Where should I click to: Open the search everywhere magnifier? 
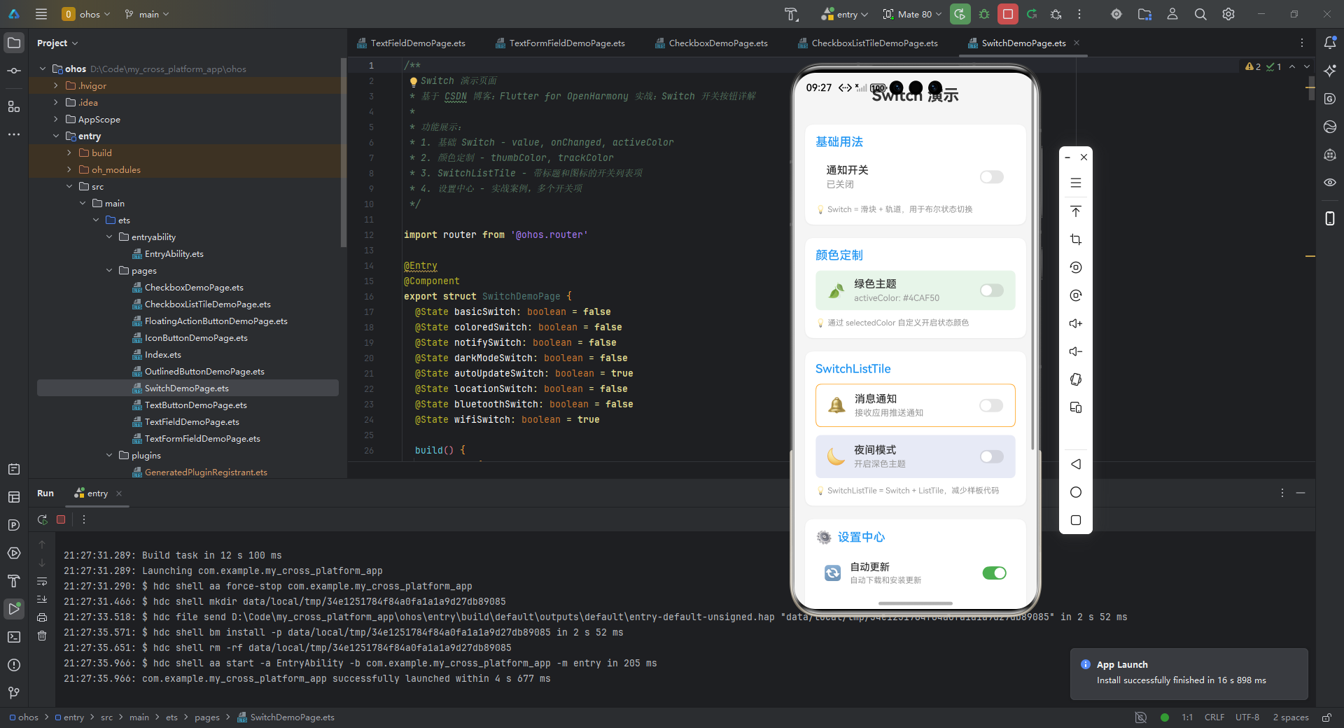coord(1200,14)
